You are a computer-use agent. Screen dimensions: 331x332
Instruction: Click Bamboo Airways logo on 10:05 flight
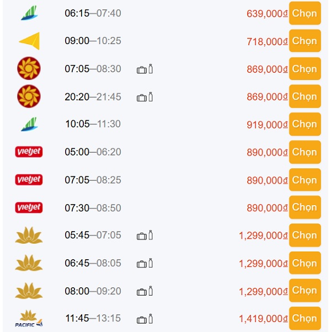tap(29, 125)
